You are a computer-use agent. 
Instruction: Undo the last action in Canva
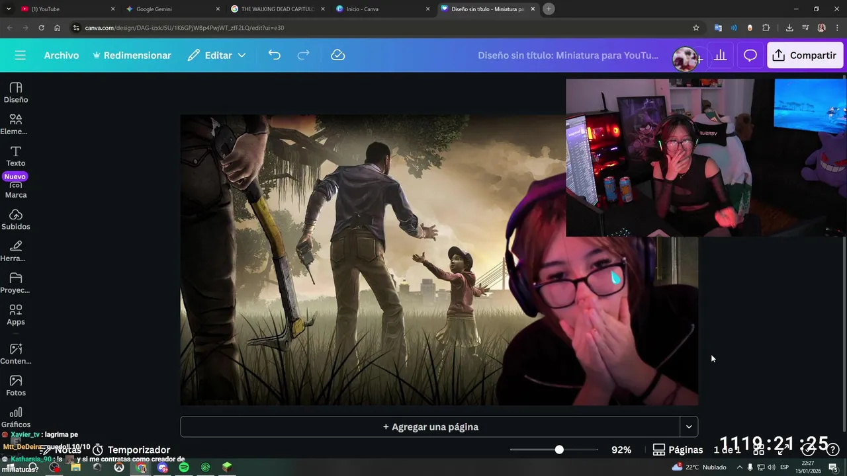(x=274, y=56)
